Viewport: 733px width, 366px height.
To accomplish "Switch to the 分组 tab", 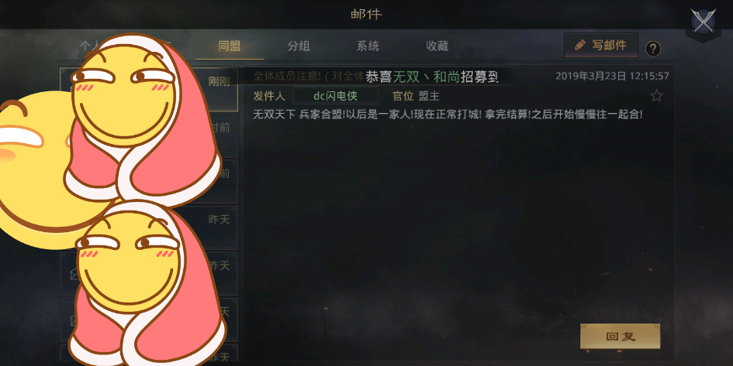I will point(299,46).
